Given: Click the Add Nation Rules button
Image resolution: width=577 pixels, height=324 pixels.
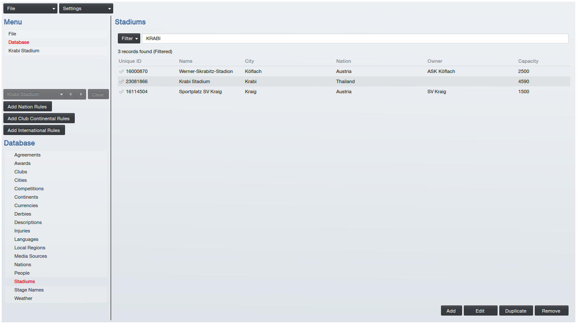Looking at the screenshot, I should (x=27, y=107).
